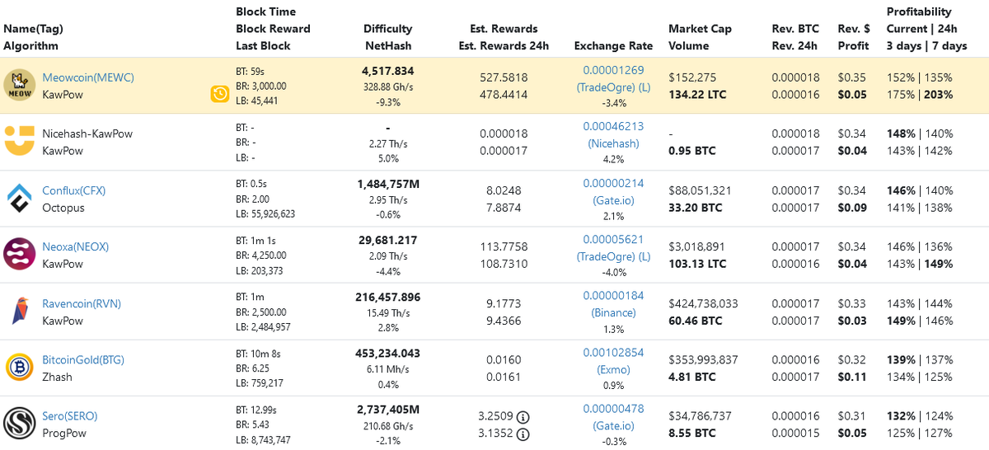This screenshot has height=450, width=989.
Task: Click the Est. Rewards 24h header text
Action: pos(504,46)
